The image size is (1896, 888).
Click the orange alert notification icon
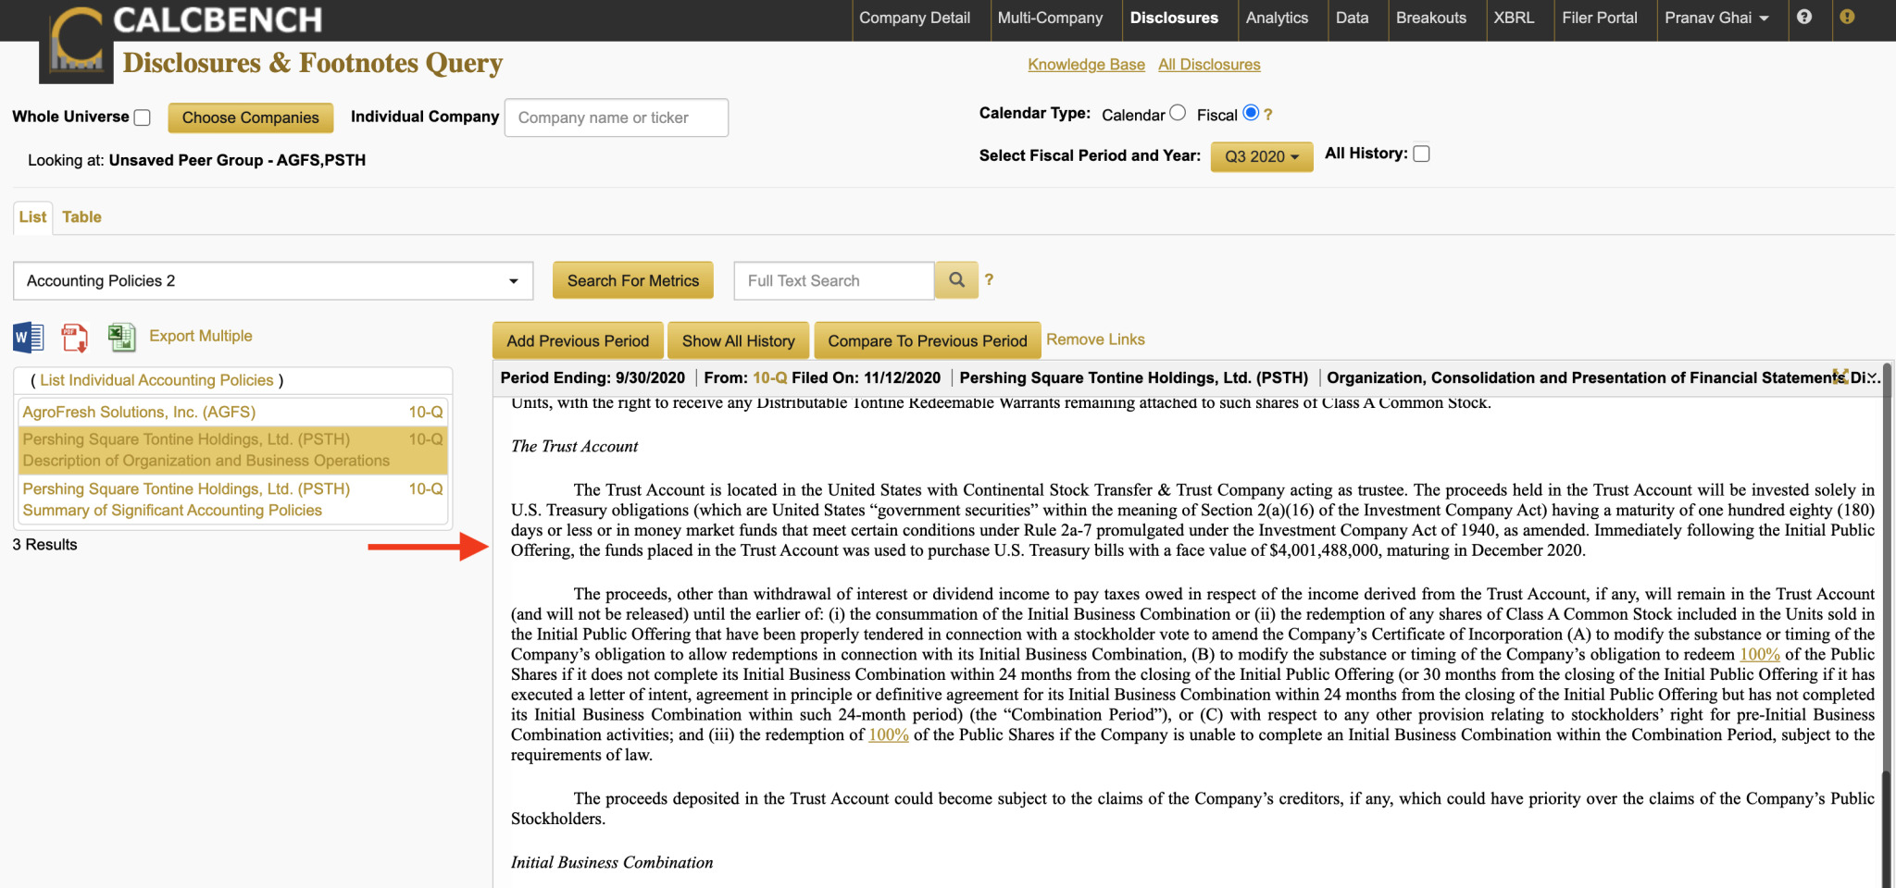[1847, 18]
